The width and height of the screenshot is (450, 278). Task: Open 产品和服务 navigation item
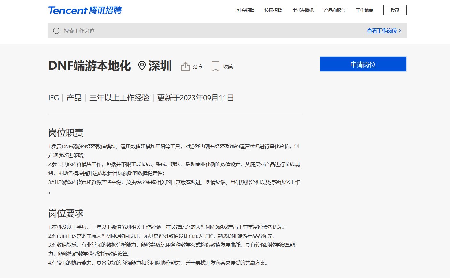coord(335,10)
